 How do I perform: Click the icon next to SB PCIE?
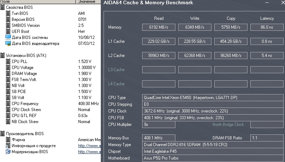pos(8,92)
